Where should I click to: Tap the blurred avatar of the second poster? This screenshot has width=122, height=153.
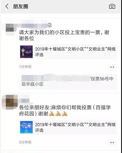(x=10, y=102)
